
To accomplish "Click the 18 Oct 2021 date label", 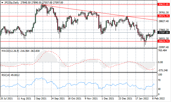I will [75, 99].
